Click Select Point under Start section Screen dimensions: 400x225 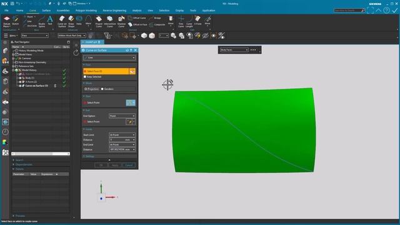[93, 102]
